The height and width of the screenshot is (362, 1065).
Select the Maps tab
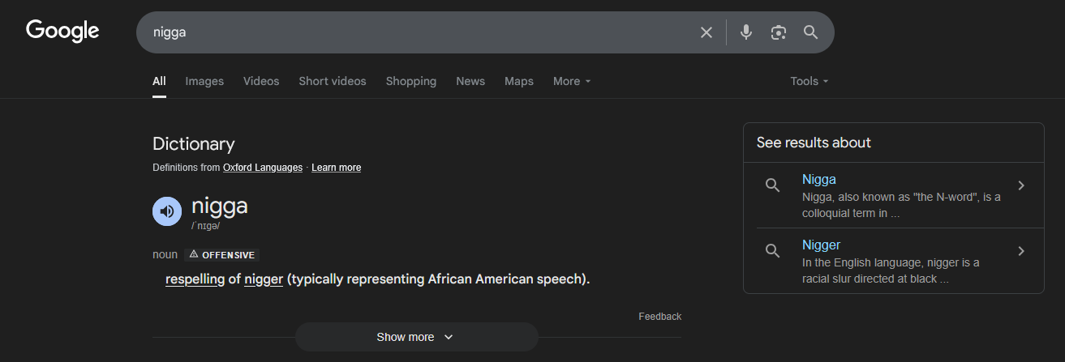coord(519,81)
